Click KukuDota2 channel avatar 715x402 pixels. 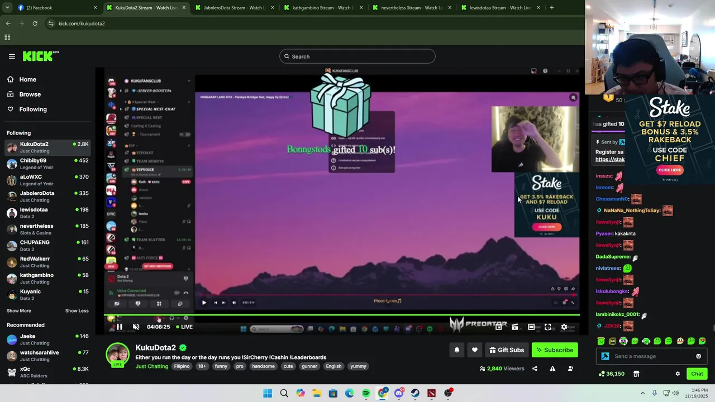118,355
